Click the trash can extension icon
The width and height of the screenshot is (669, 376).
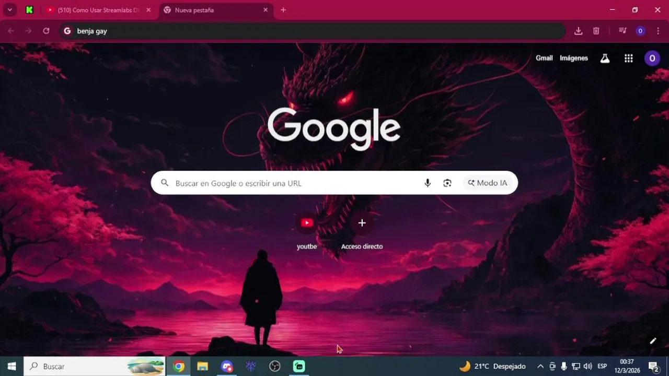pyautogui.click(x=596, y=31)
